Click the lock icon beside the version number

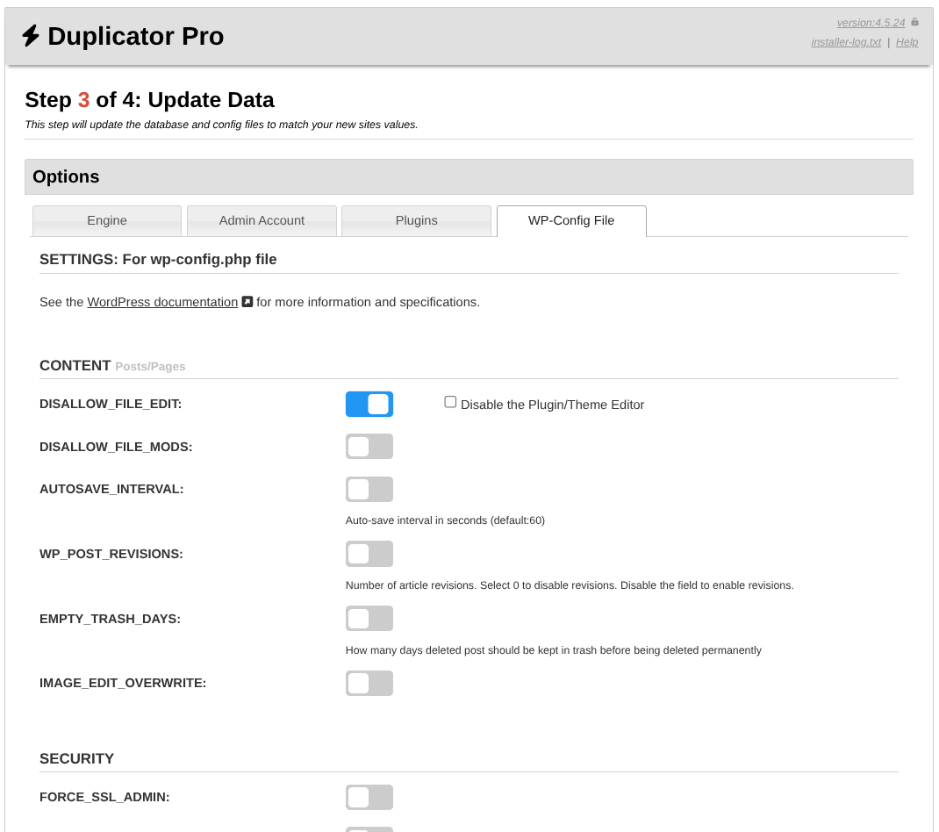click(x=914, y=22)
